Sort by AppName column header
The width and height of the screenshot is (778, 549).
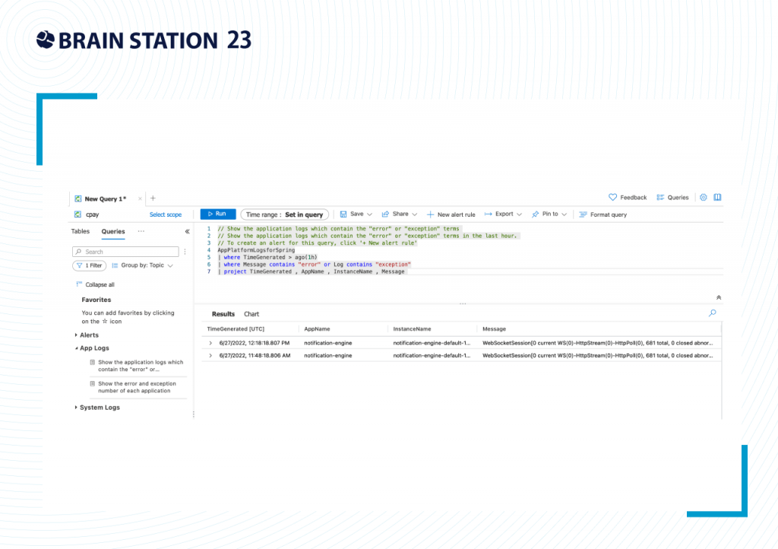click(317, 329)
